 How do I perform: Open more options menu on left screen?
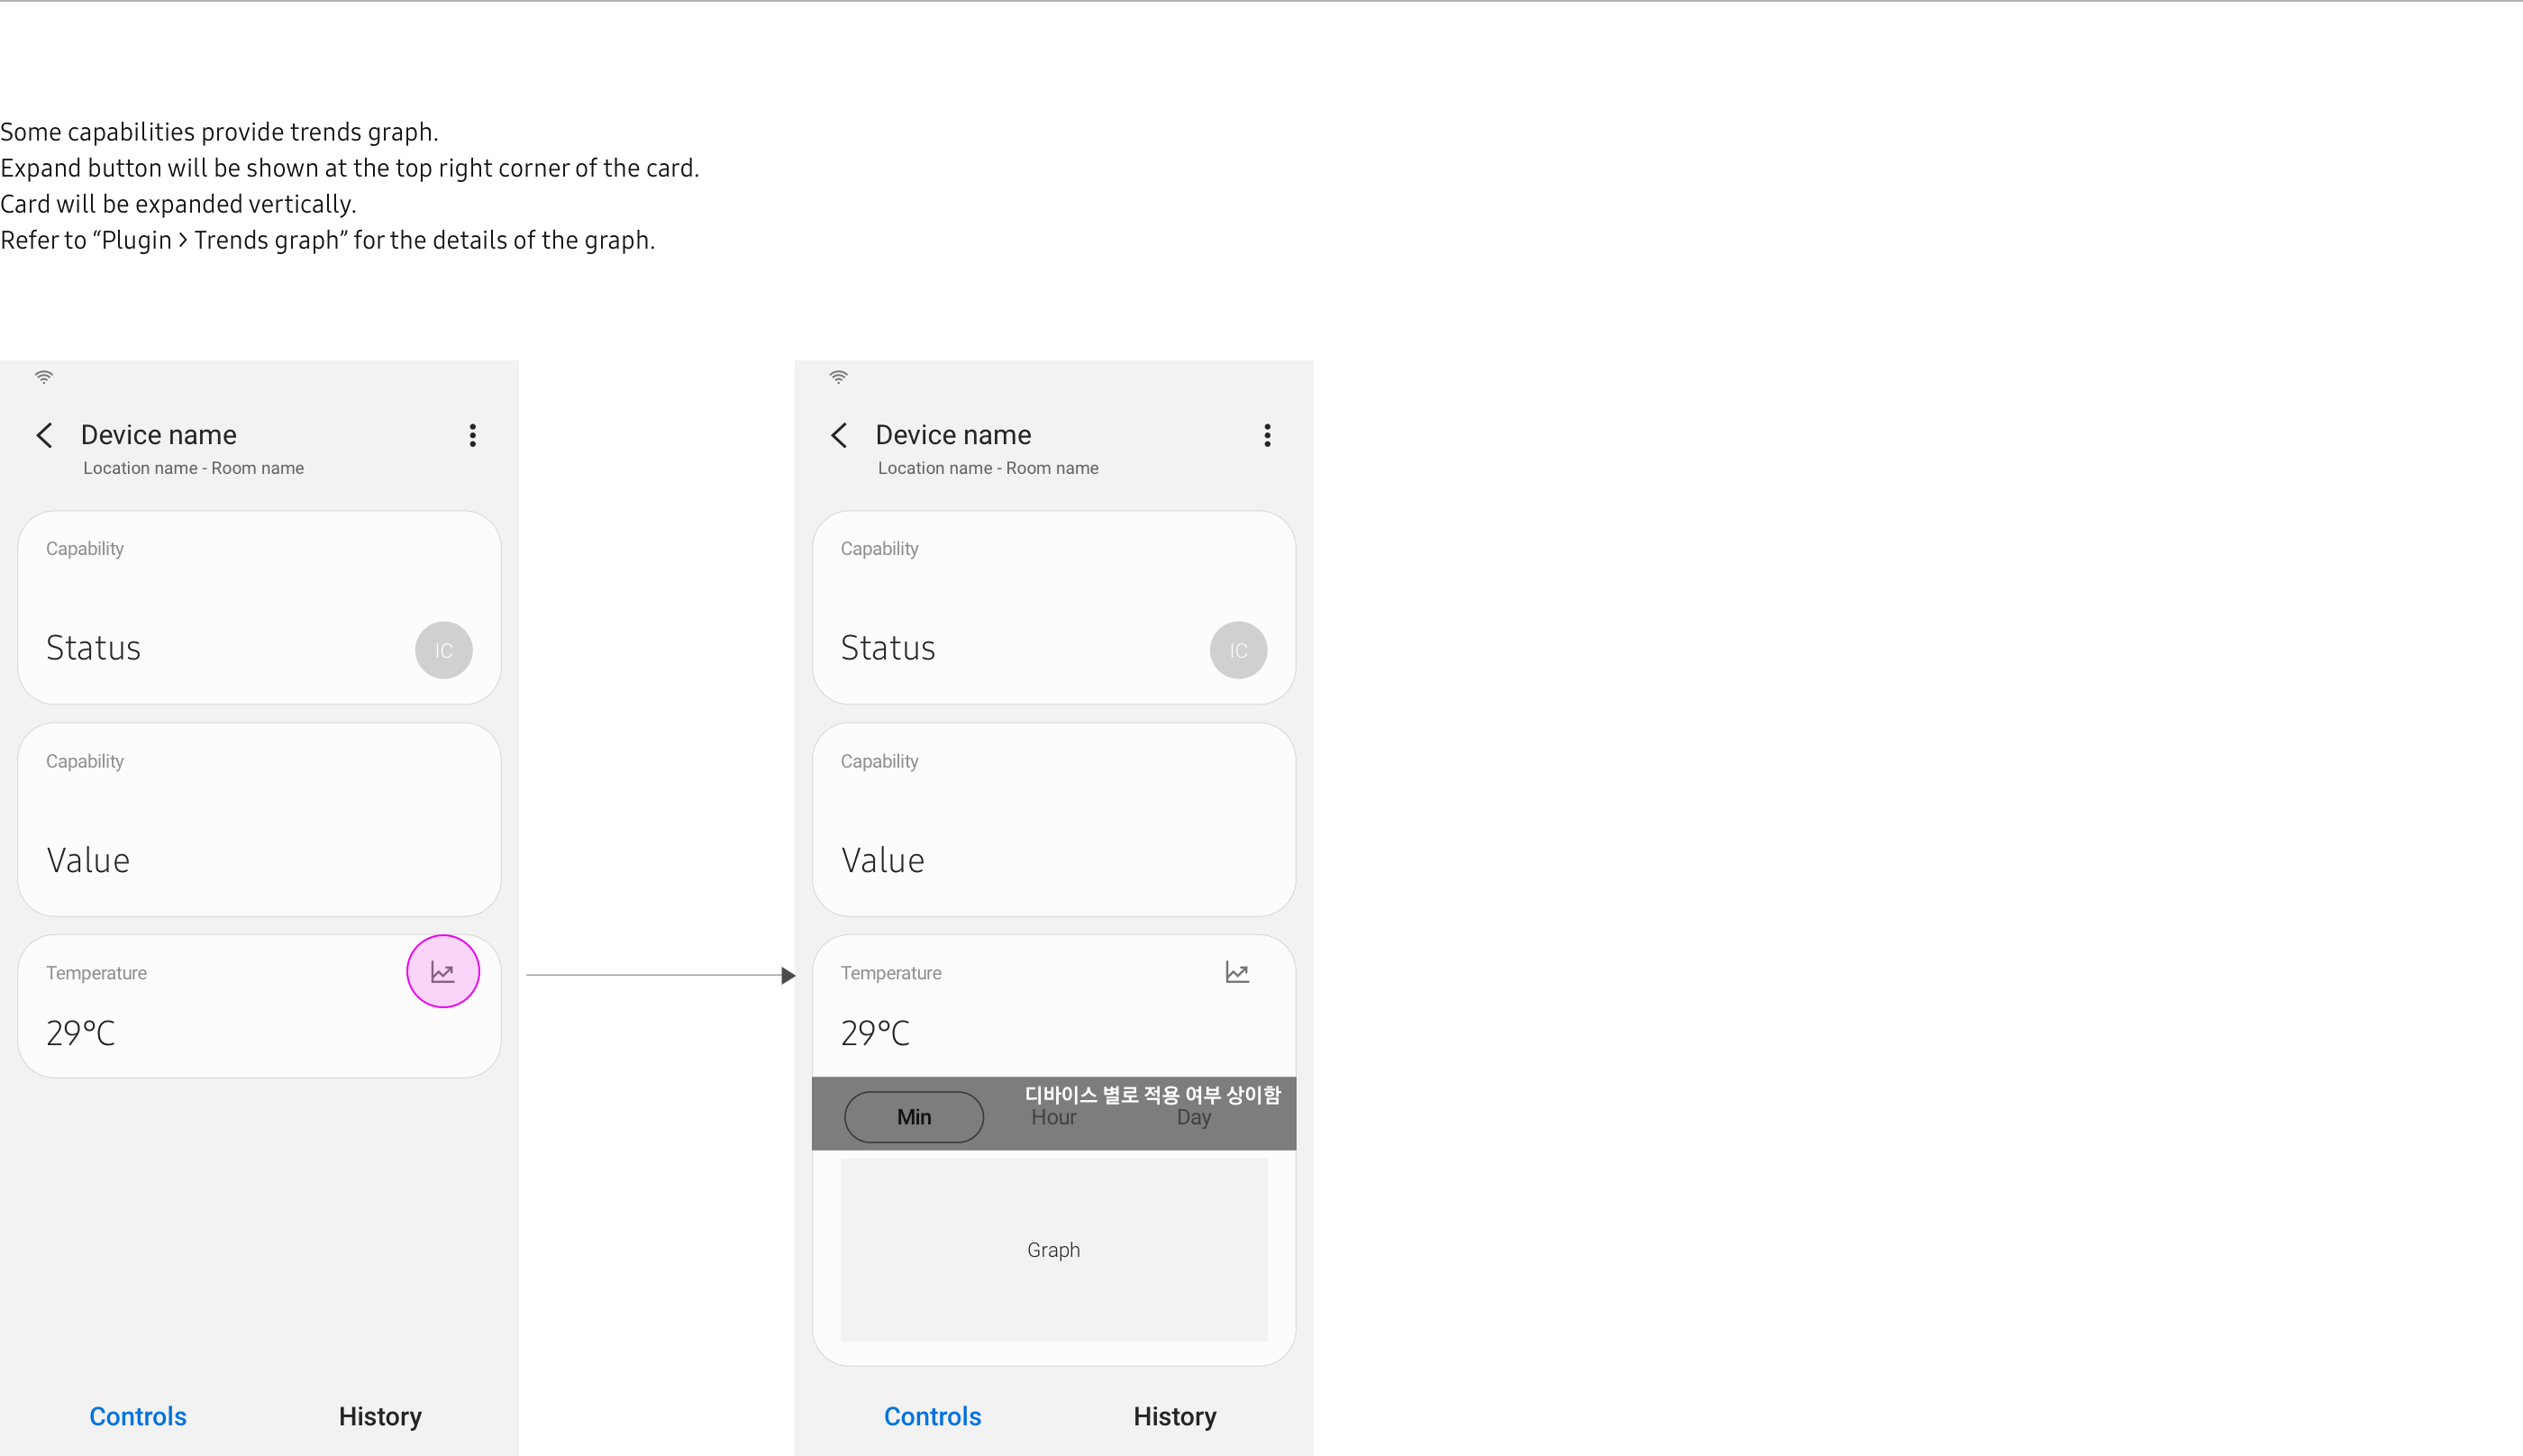473,435
